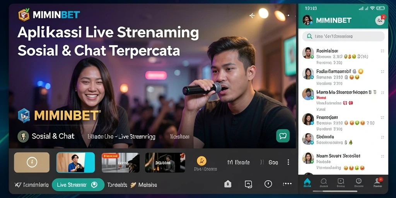Click the Reoinialser avatar
The width and height of the screenshot is (396, 198).
pos(308,53)
